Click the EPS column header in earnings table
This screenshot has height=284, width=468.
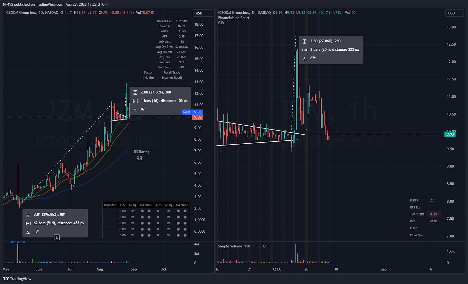click(x=122, y=205)
